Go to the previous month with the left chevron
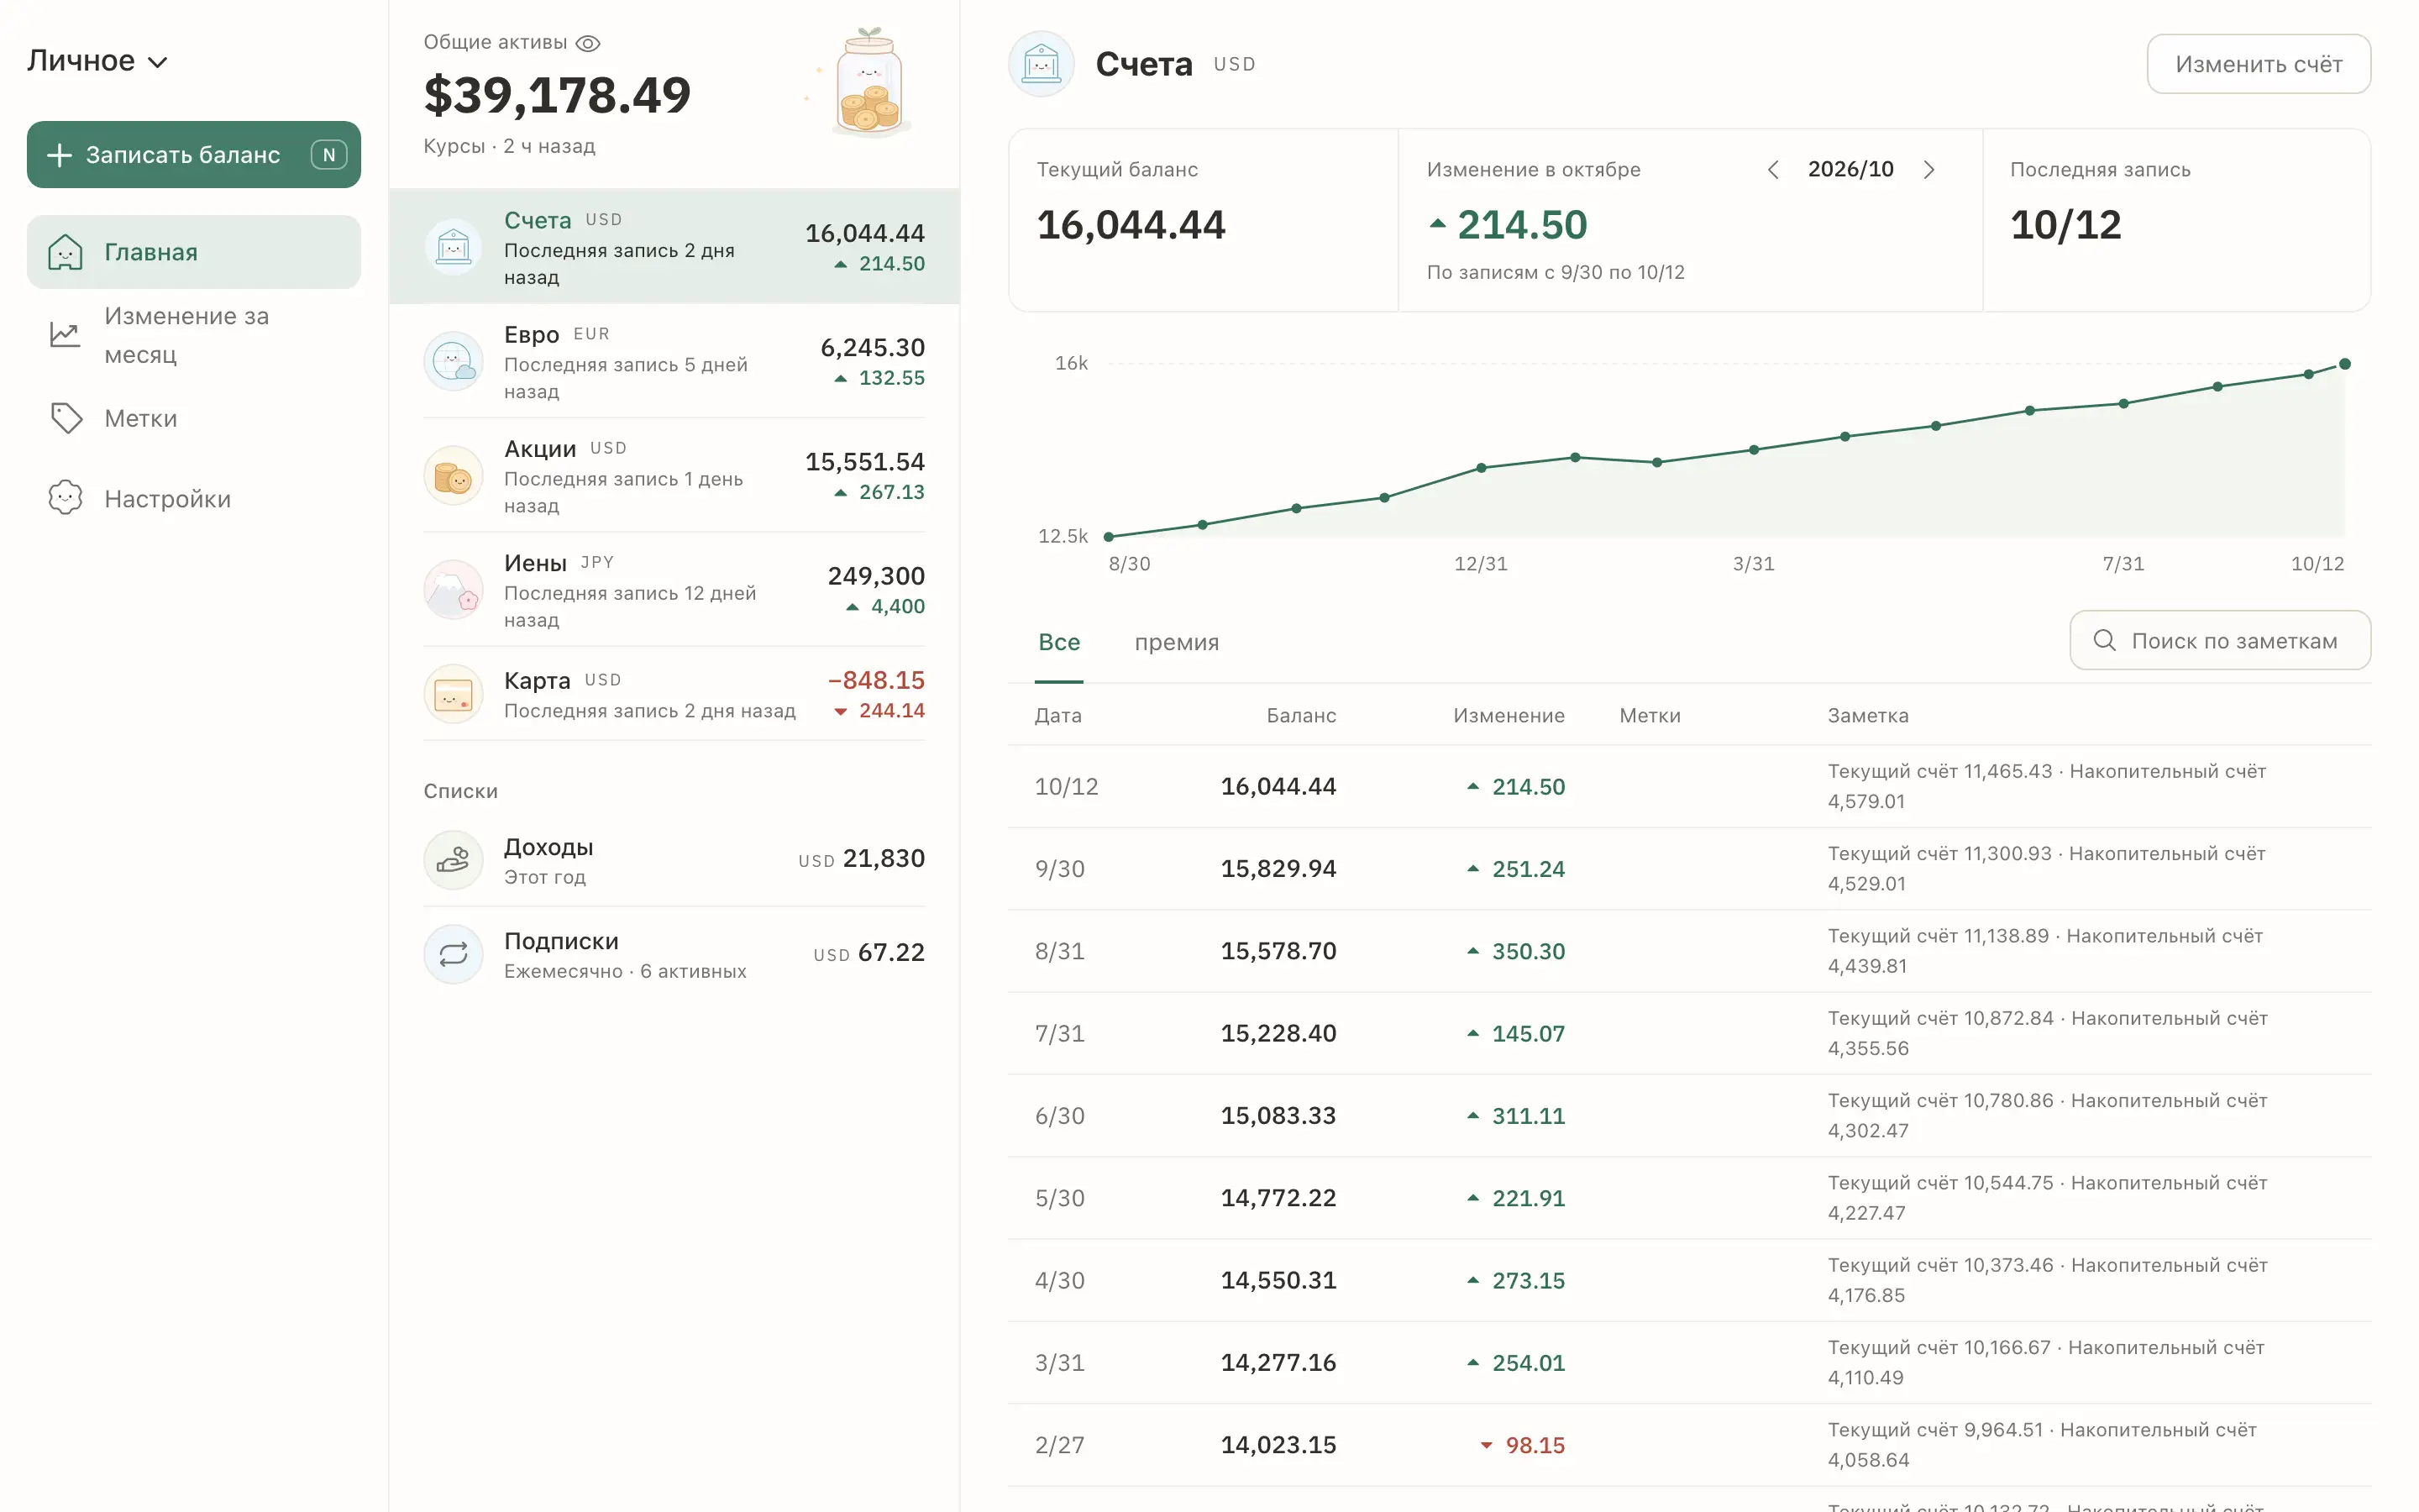The height and width of the screenshot is (1512, 2419). coord(1772,170)
